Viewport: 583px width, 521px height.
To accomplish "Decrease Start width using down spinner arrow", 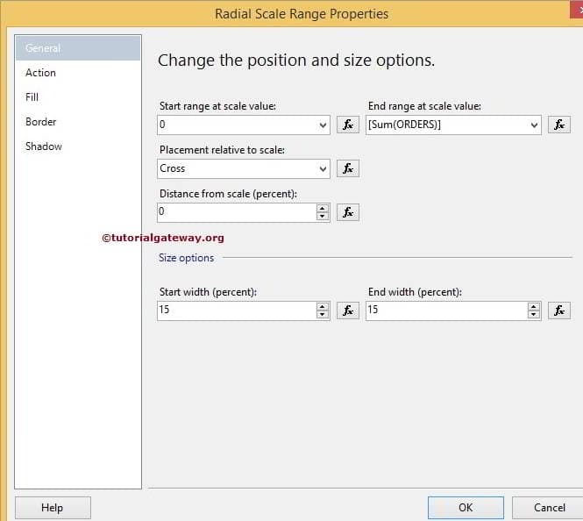I will tap(322, 314).
